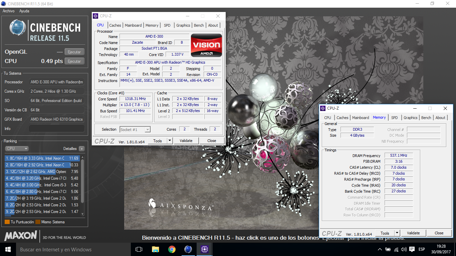Switch to Mainboard tab in Memory CPU-Z window

pyautogui.click(x=361, y=118)
